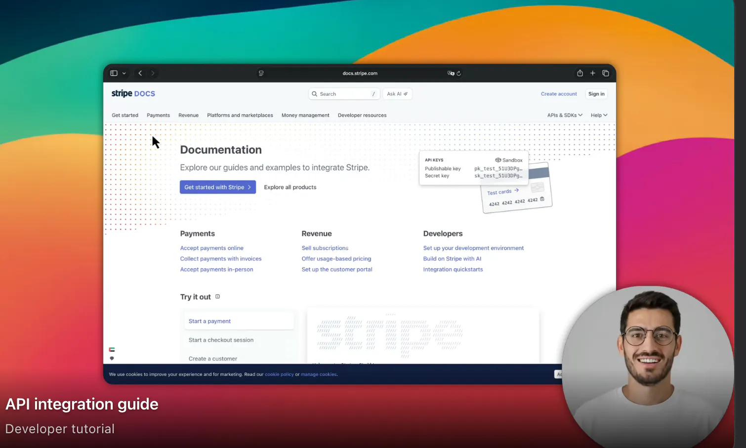
Task: Open the Payments nav tab
Action: pos(158,115)
